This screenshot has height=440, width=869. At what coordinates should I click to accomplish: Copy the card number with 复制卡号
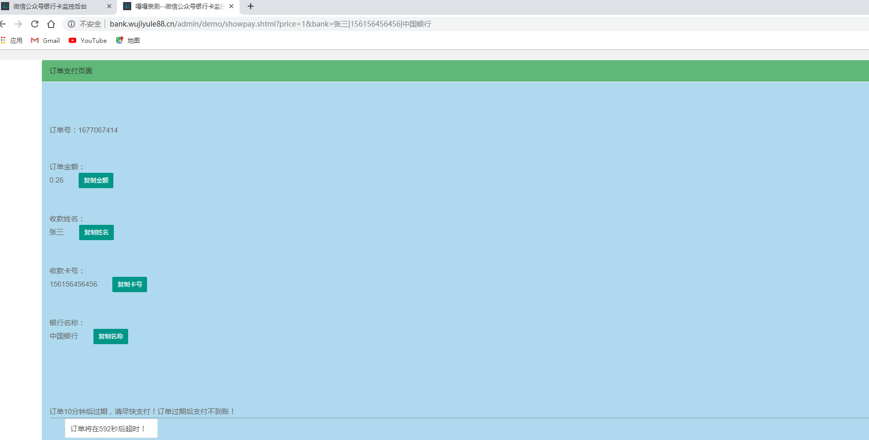click(x=130, y=284)
